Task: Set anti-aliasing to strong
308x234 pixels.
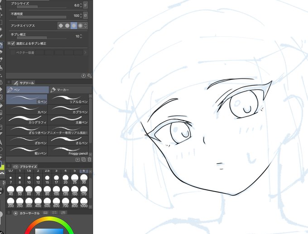Action: pyautogui.click(x=80, y=25)
